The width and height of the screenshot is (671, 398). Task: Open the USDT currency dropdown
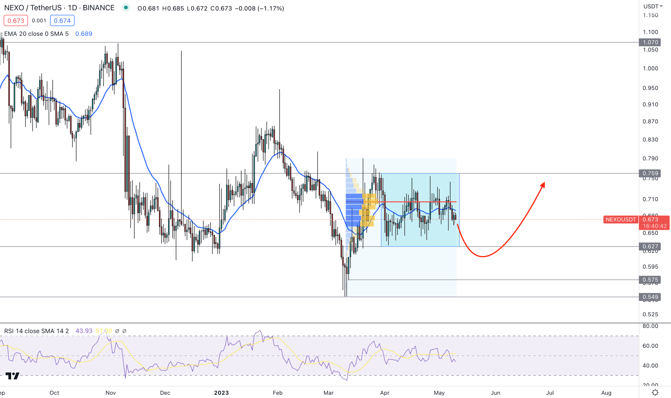[x=653, y=6]
